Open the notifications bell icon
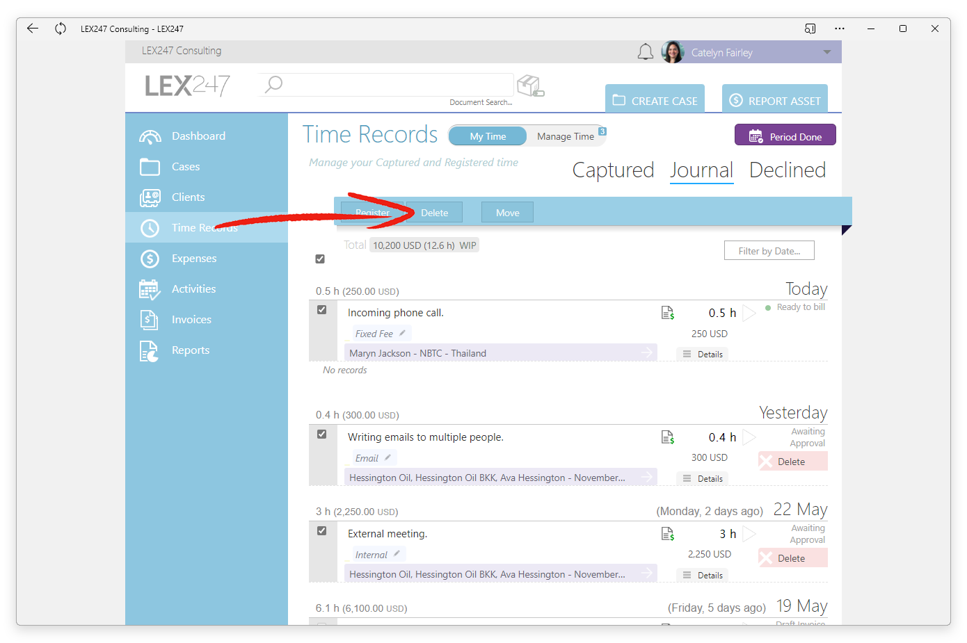The image size is (967, 643). pos(646,52)
